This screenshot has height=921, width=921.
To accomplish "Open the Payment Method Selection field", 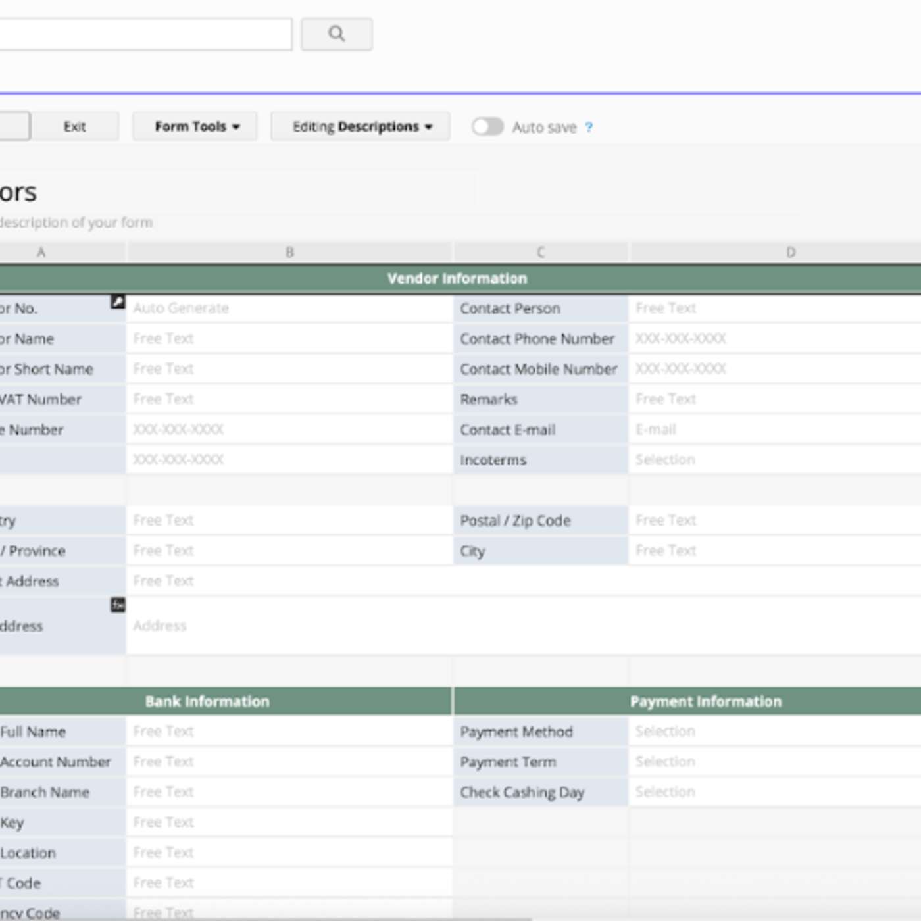I will click(775, 731).
